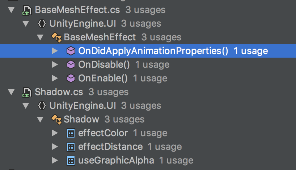Click the Shadow.cs C# file icon
Screen dimensions: 296x170
(x=27, y=93)
